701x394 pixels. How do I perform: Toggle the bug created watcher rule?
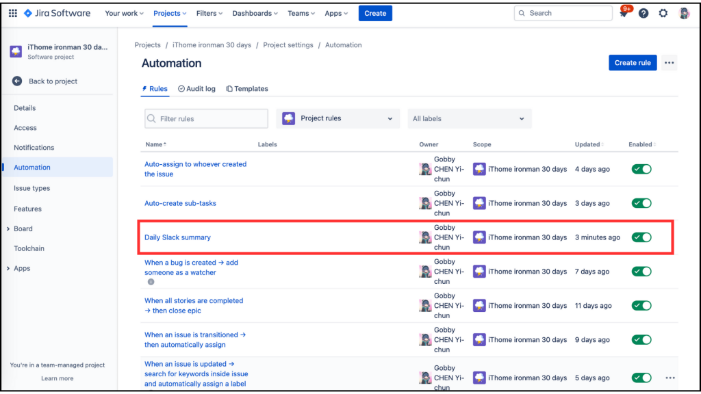(x=641, y=272)
